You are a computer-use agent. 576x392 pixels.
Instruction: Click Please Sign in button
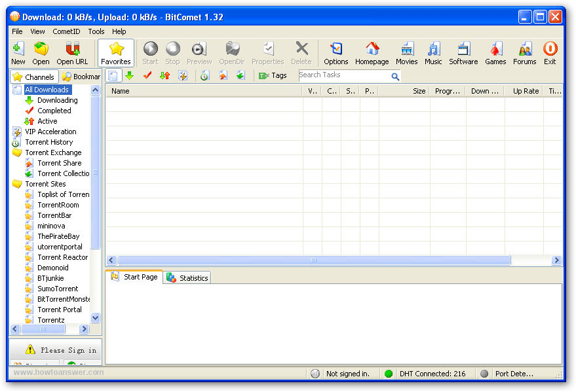pyautogui.click(x=56, y=350)
